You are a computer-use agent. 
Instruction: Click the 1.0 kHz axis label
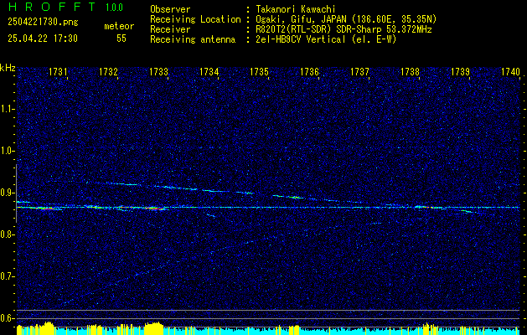7,151
